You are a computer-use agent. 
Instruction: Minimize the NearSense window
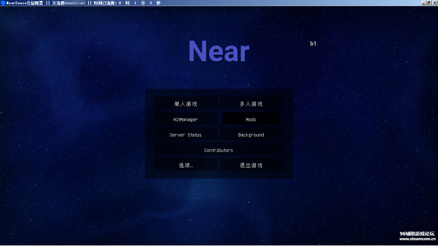click(x=424, y=3)
